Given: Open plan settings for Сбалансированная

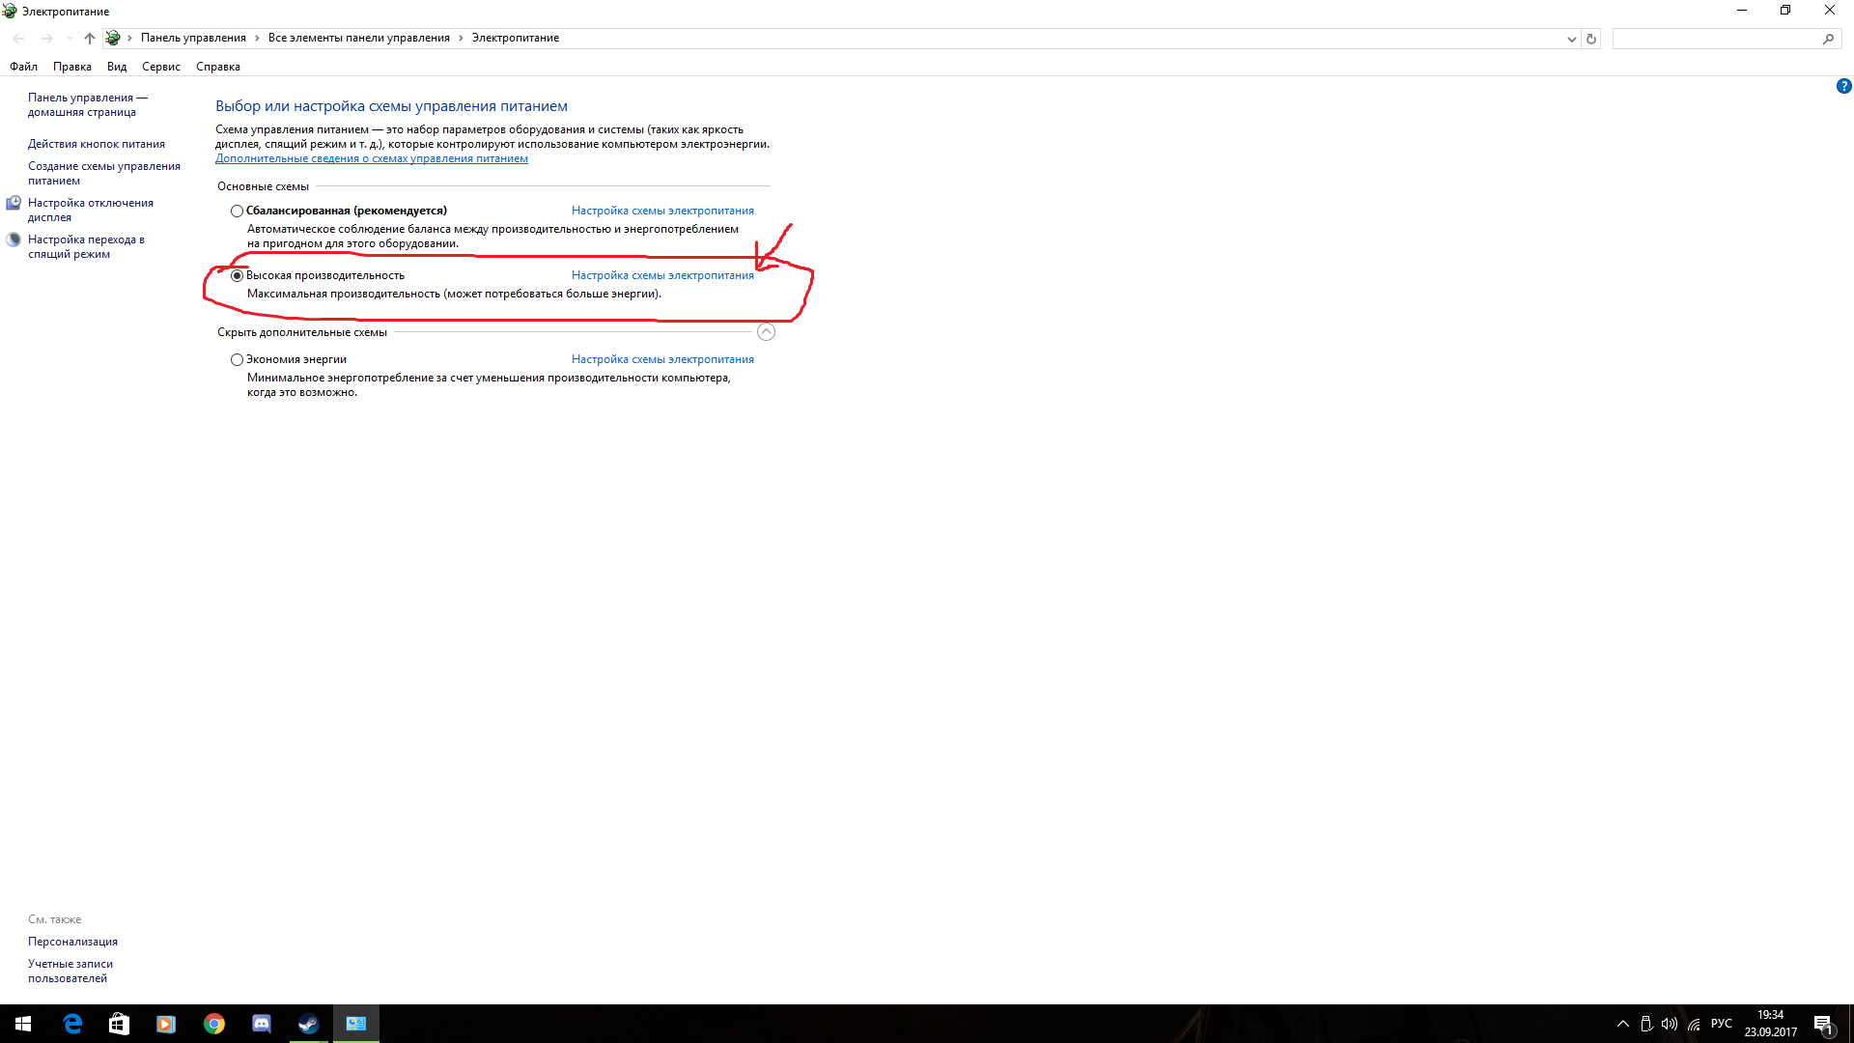Looking at the screenshot, I should pyautogui.click(x=662, y=211).
